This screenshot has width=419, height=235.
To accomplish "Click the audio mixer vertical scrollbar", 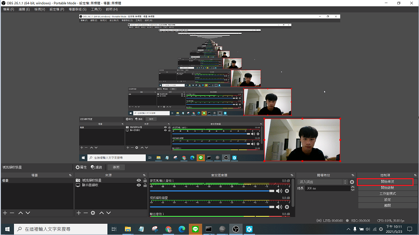I will click(x=293, y=193).
